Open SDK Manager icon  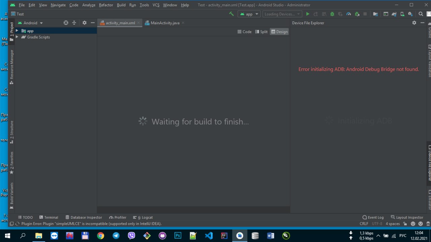coord(410,14)
